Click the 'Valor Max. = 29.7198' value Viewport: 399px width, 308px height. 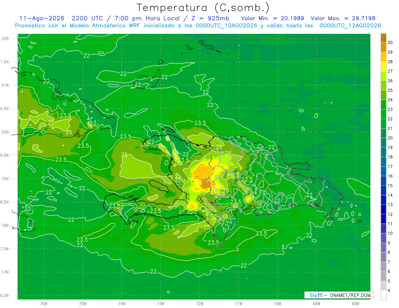[343, 19]
